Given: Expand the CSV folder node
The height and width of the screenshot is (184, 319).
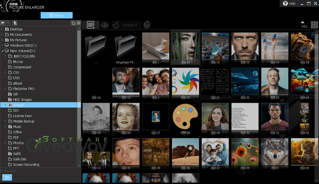Looking at the screenshot, I should pos(5,73).
